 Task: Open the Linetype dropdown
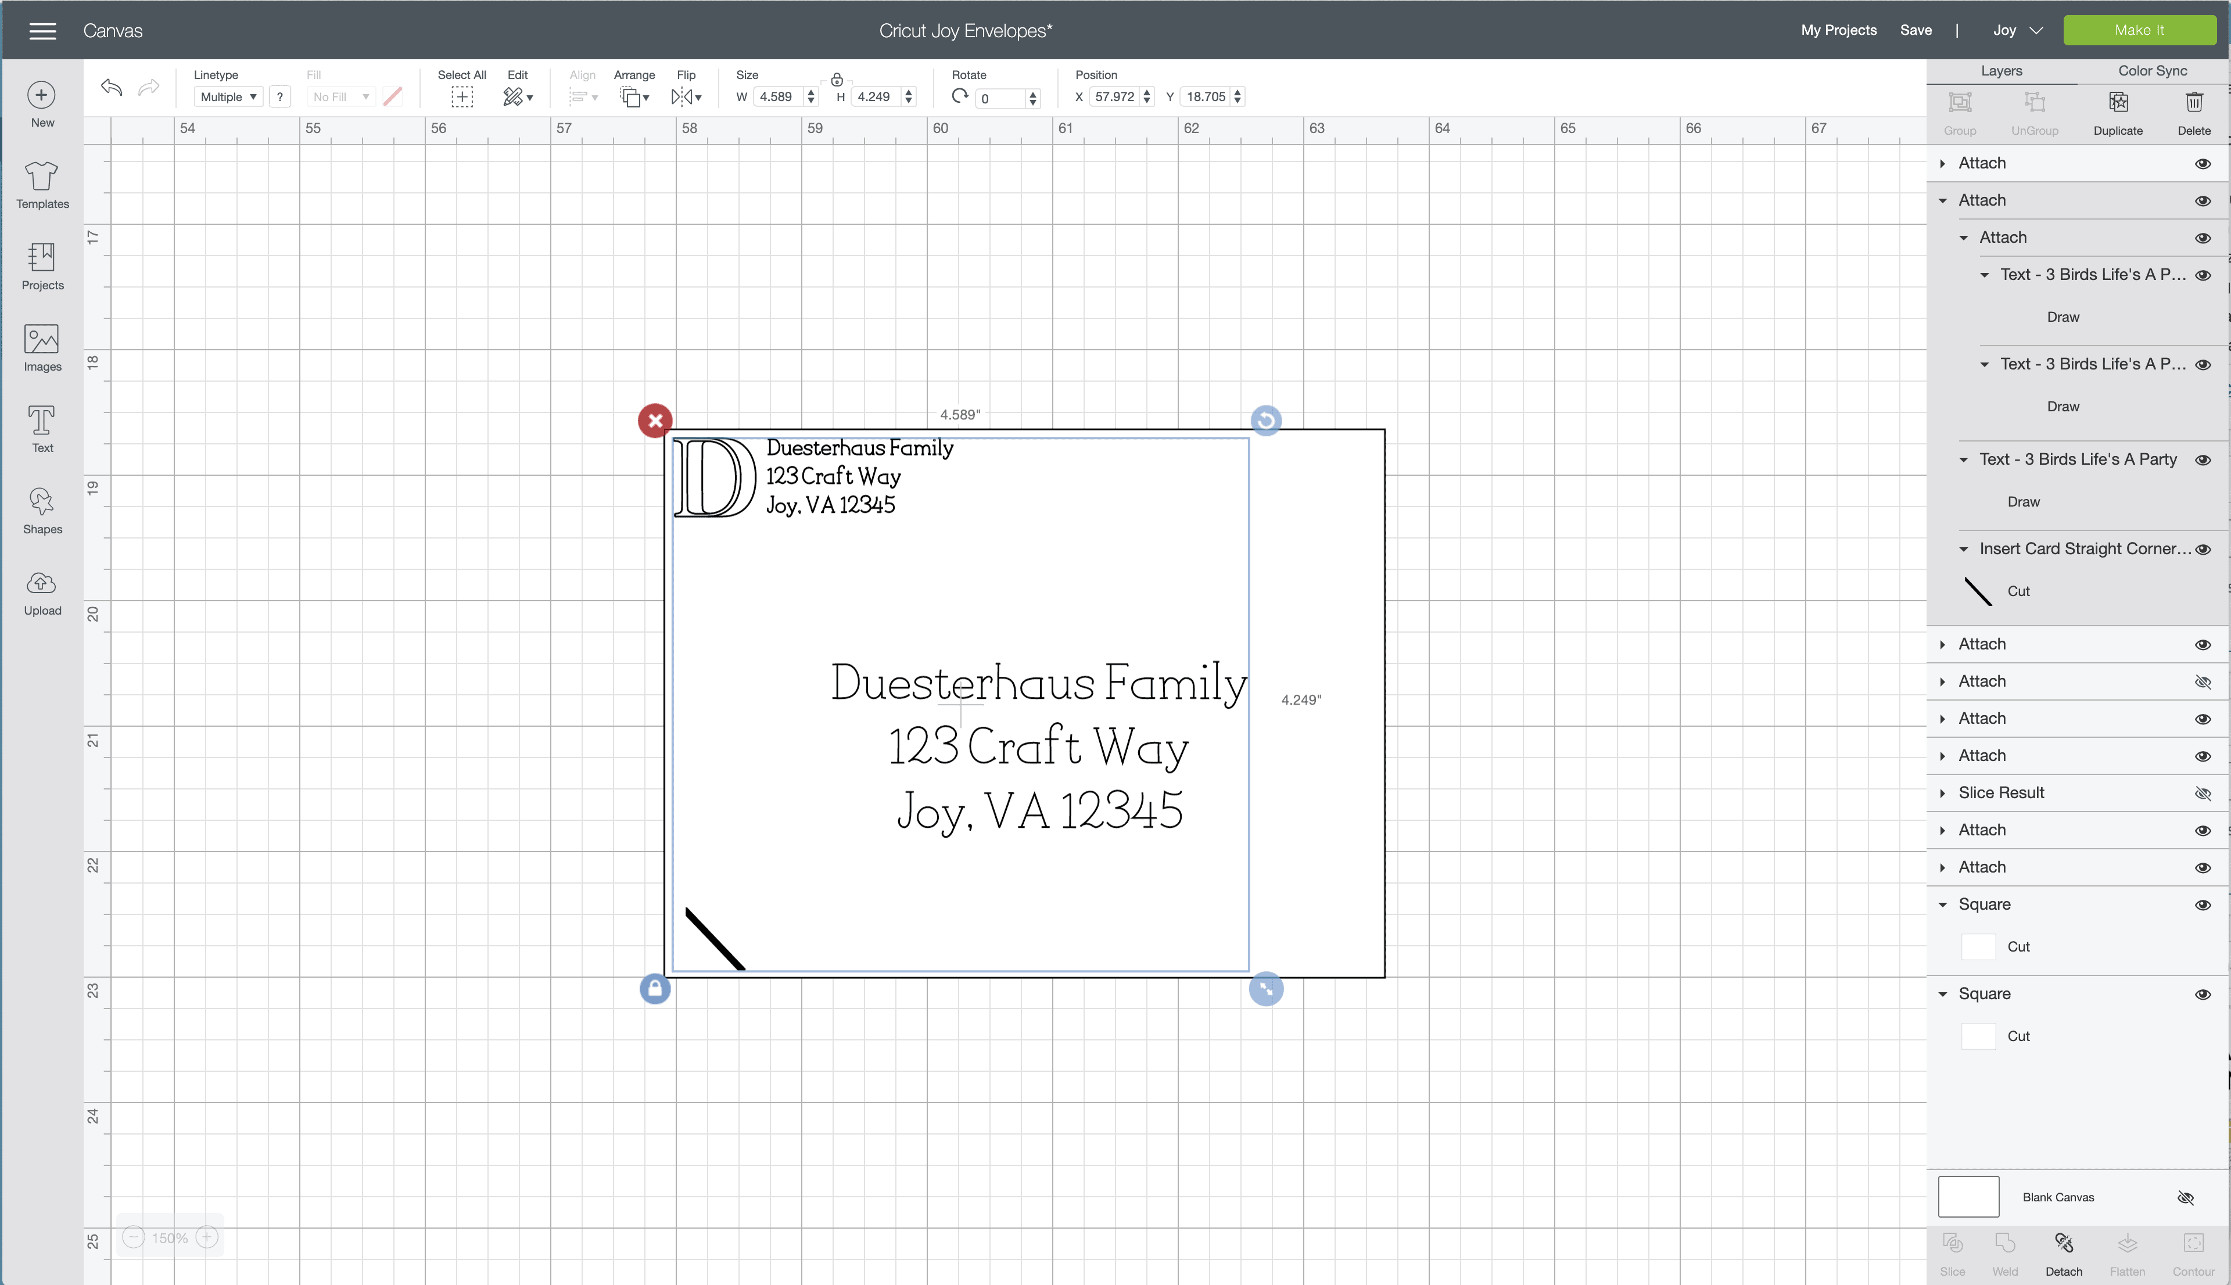coord(228,97)
